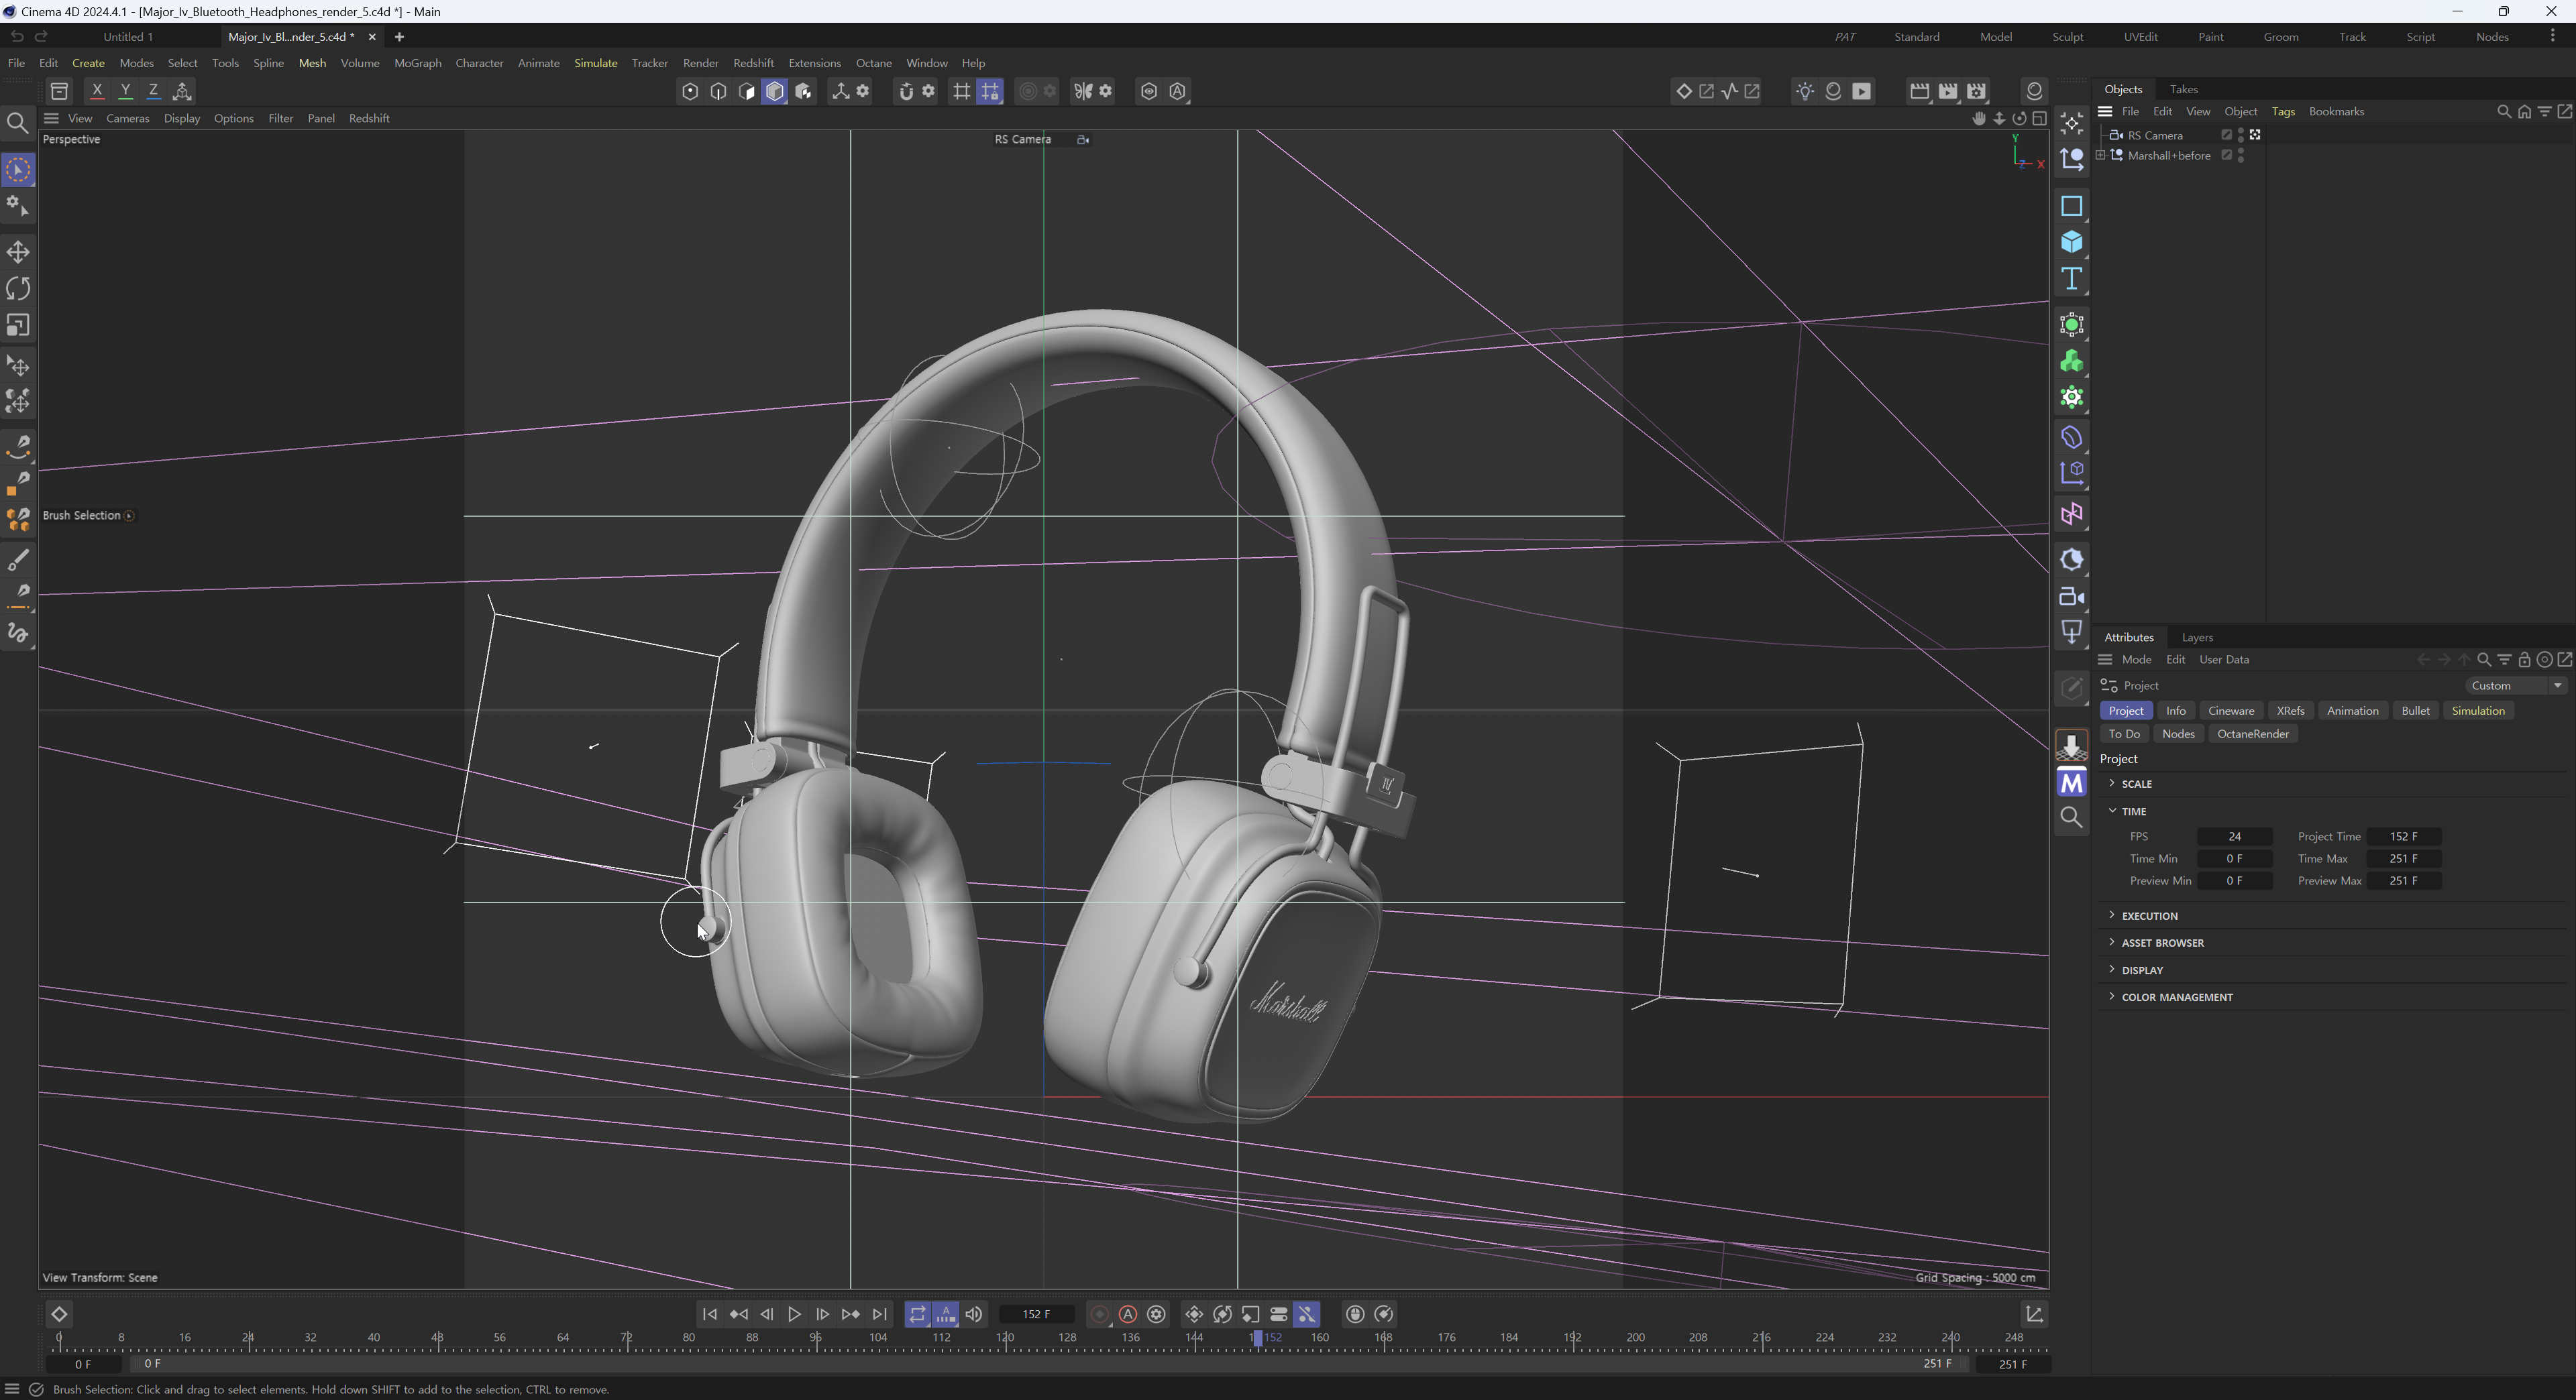Edit the FPS value field
The image size is (2576, 1400).
[2234, 836]
